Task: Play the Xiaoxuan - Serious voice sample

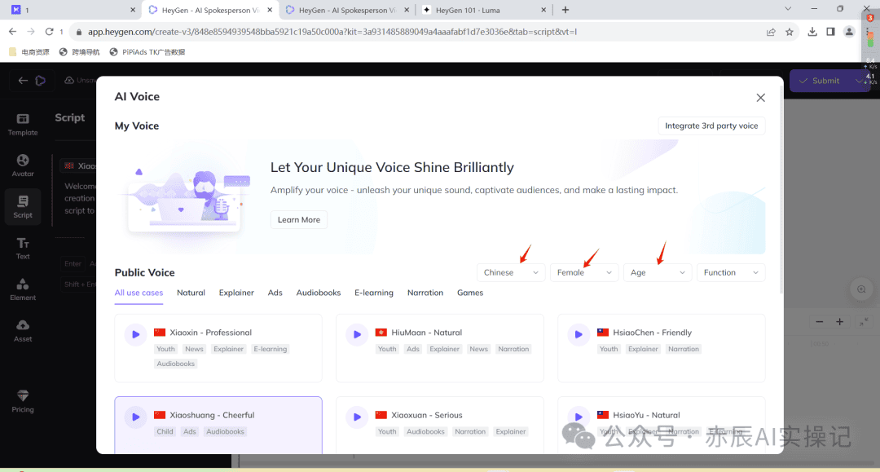Action: [x=357, y=417]
